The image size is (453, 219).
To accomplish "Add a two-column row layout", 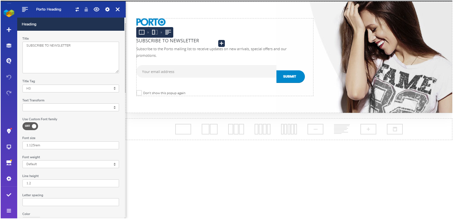I will [x=210, y=129].
